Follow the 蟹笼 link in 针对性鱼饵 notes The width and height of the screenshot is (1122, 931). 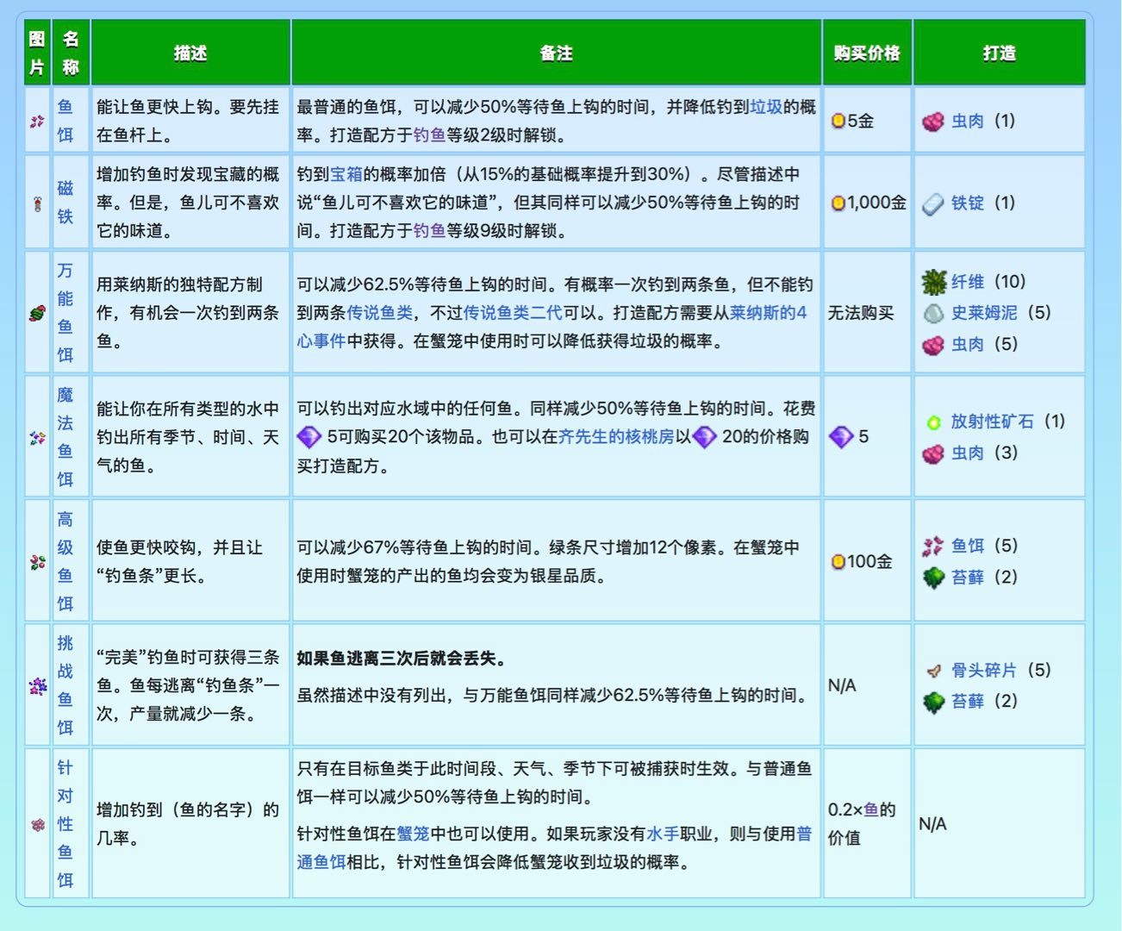pyautogui.click(x=413, y=834)
